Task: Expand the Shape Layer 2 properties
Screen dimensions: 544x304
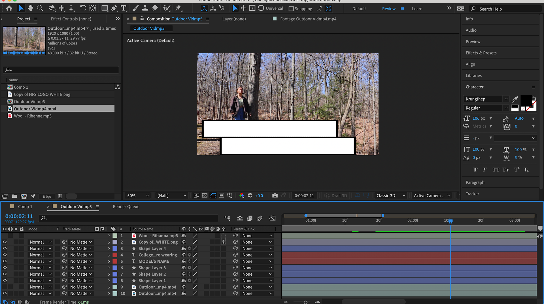Action: click(x=109, y=274)
